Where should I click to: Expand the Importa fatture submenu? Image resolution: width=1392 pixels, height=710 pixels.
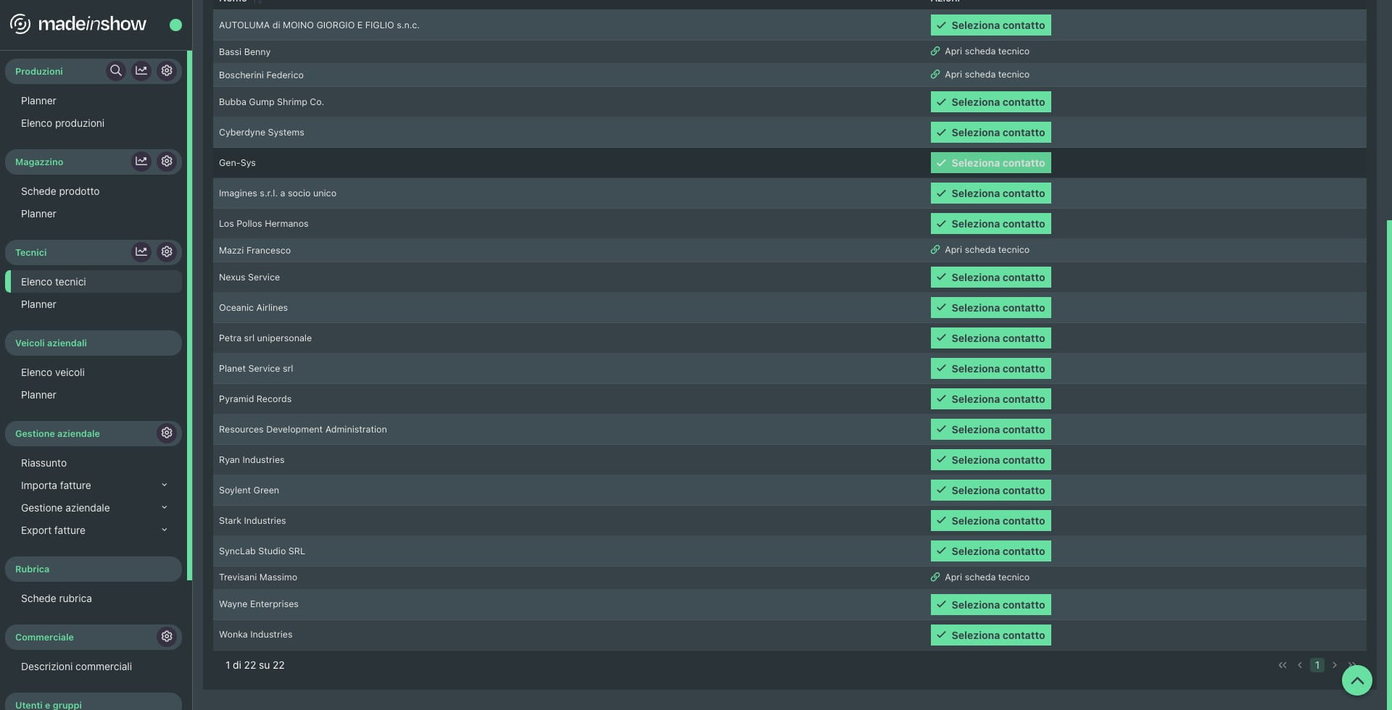164,485
